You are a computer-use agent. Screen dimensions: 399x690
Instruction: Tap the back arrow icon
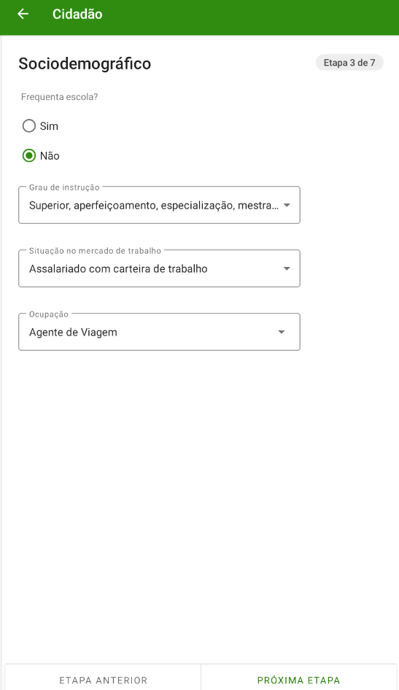tap(23, 14)
